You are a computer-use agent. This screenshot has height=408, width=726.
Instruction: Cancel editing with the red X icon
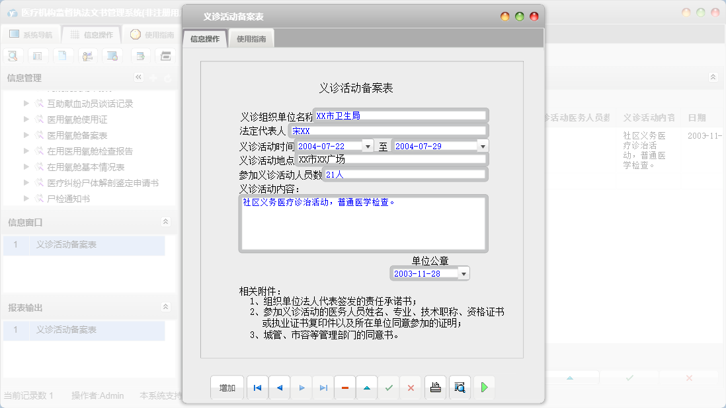[x=410, y=388]
